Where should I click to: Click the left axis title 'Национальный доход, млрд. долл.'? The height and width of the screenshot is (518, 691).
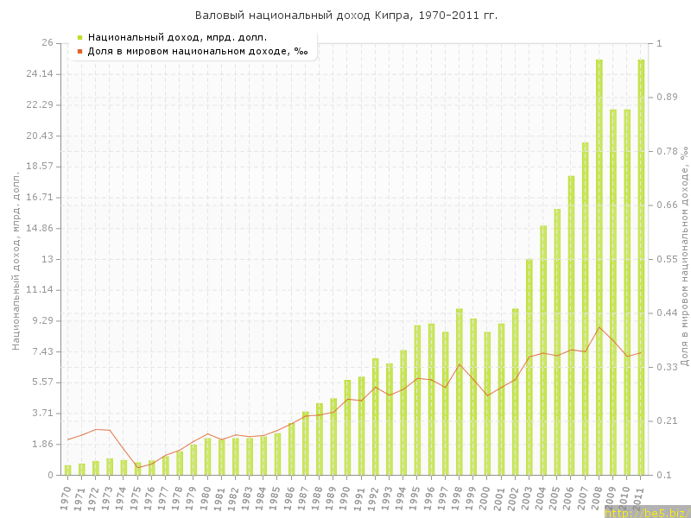(16, 259)
